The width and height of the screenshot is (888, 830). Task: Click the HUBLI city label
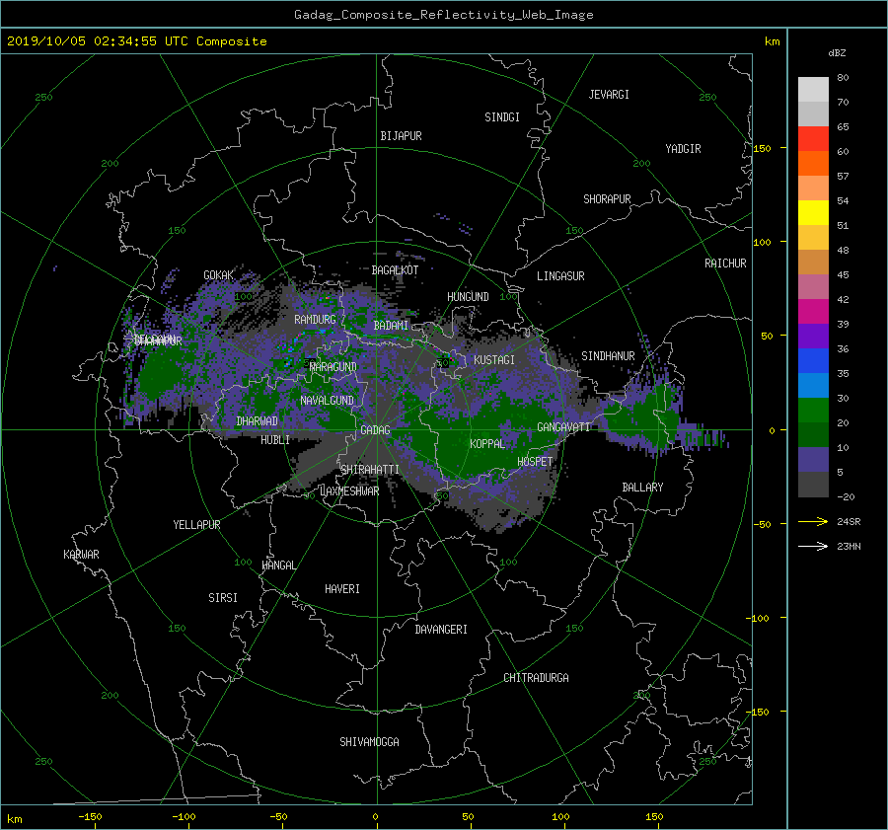[274, 439]
